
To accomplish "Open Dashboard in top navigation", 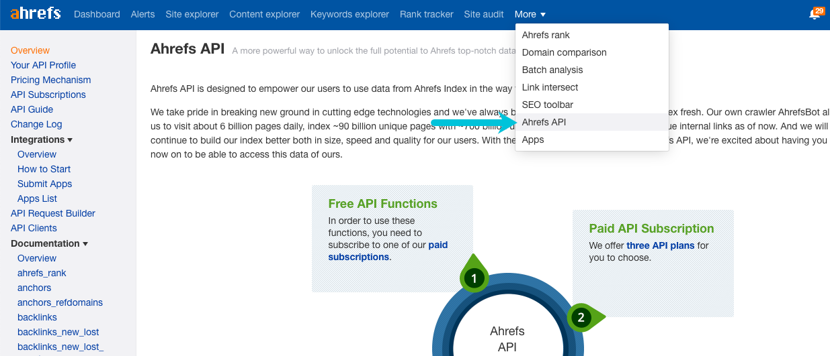I will (x=97, y=14).
